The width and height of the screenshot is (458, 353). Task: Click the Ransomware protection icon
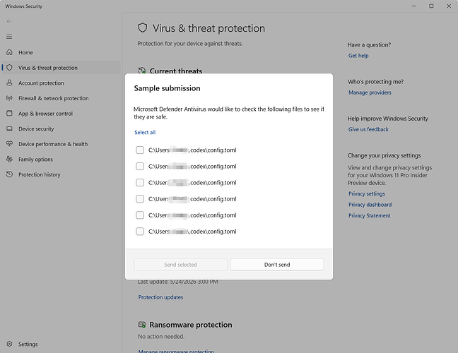(141, 325)
